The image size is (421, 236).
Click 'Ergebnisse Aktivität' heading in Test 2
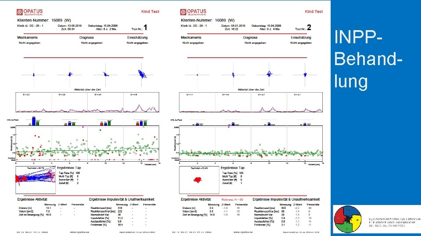(196, 199)
